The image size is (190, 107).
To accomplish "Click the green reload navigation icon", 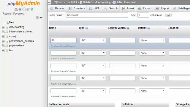I will click(32, 9).
